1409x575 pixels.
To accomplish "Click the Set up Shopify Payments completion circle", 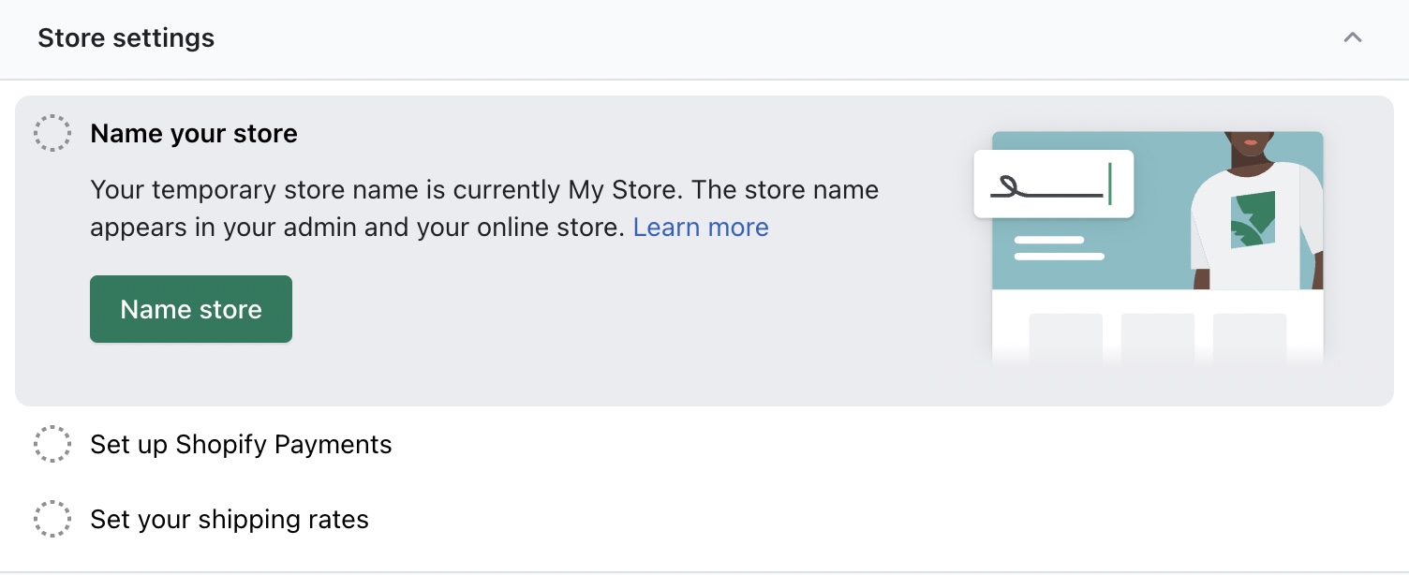I will (52, 445).
